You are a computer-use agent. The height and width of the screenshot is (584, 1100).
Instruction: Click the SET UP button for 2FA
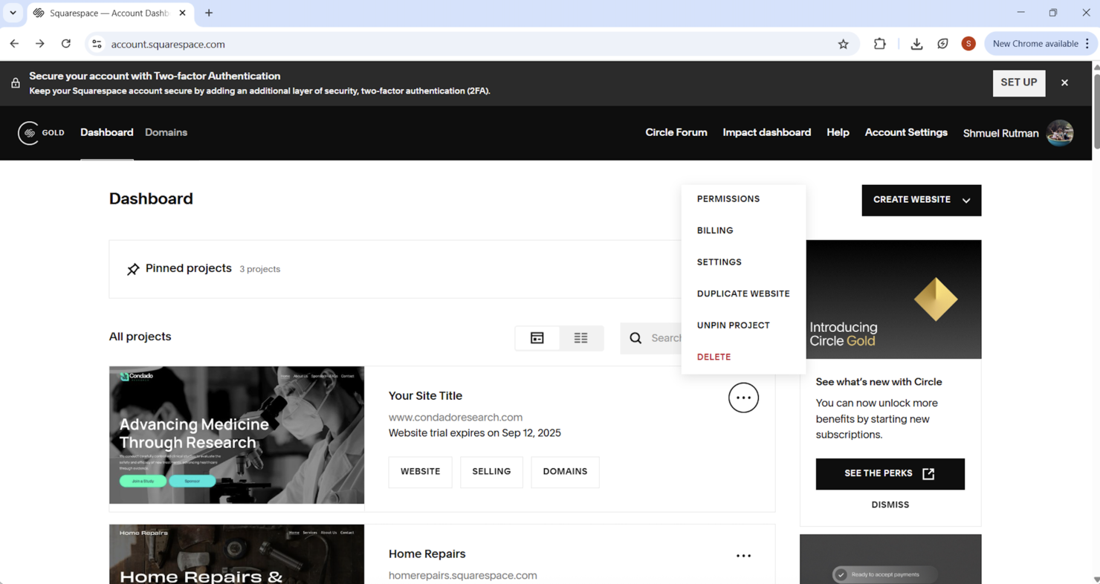(x=1019, y=83)
